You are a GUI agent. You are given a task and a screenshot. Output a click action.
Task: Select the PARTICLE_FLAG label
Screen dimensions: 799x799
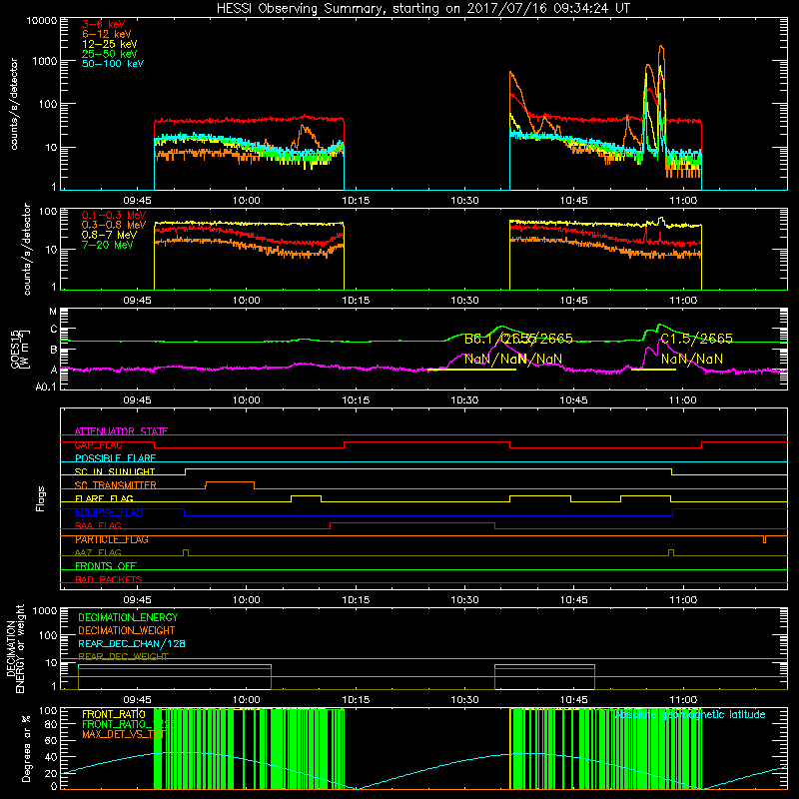[112, 539]
